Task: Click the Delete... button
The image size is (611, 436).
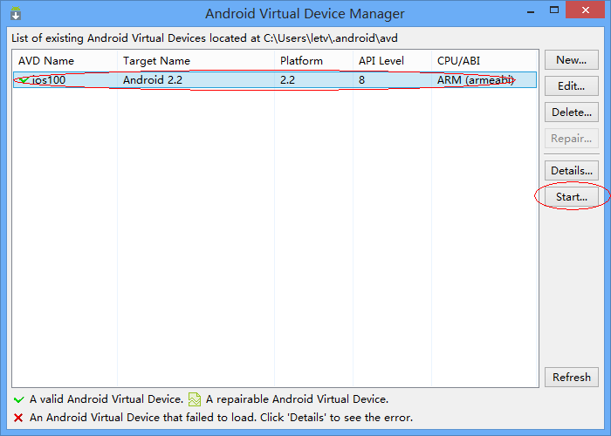Action: [x=571, y=112]
